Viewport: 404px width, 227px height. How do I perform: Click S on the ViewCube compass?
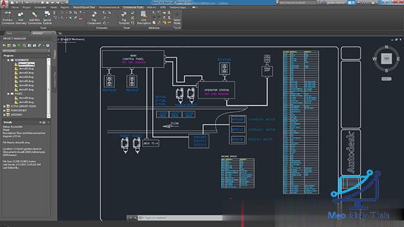tap(386, 71)
